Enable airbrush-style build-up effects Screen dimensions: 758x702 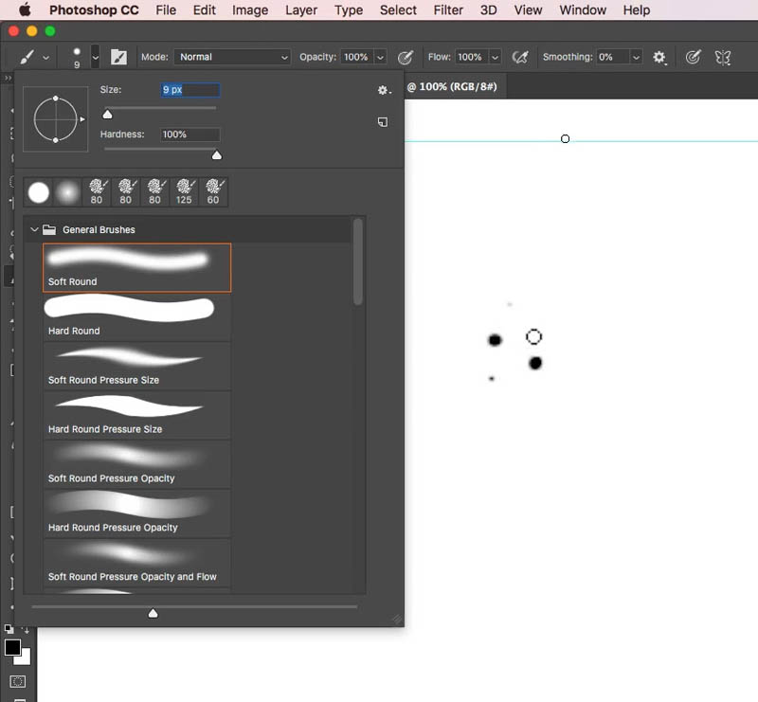(x=520, y=57)
